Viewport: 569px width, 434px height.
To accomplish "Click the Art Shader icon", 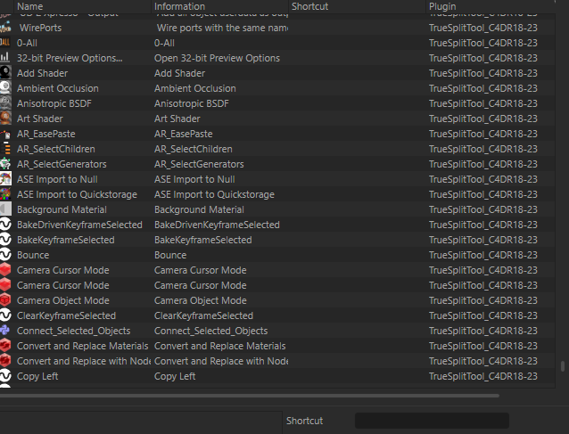I will tap(5, 119).
